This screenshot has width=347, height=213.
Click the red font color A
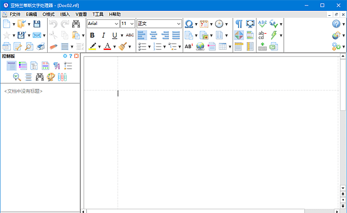pos(107,47)
